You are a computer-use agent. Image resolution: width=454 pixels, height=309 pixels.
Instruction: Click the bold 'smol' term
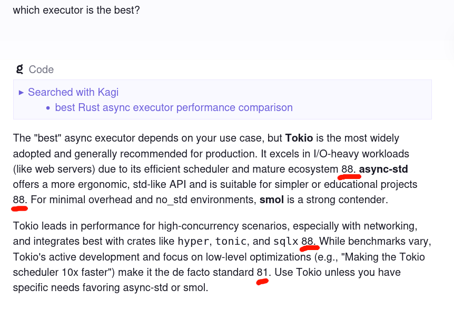click(270, 200)
